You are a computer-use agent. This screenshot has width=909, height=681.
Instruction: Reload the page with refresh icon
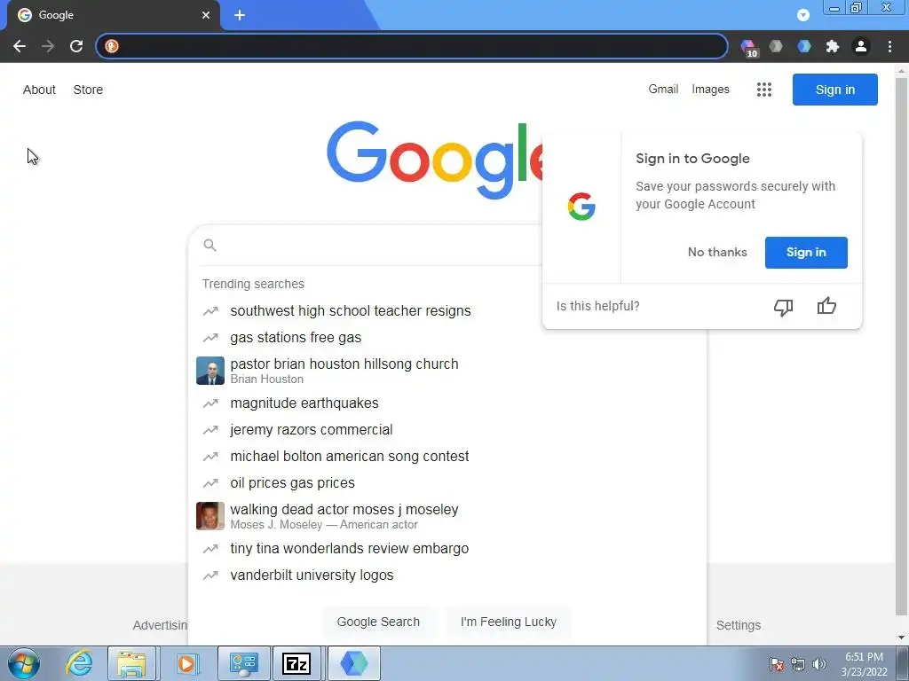point(76,46)
